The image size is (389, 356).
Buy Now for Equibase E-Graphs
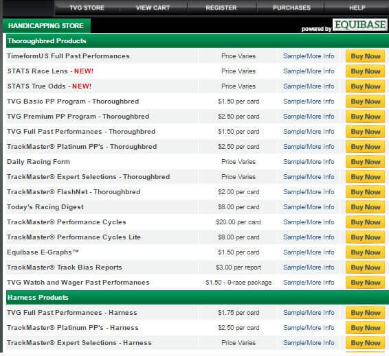point(365,252)
